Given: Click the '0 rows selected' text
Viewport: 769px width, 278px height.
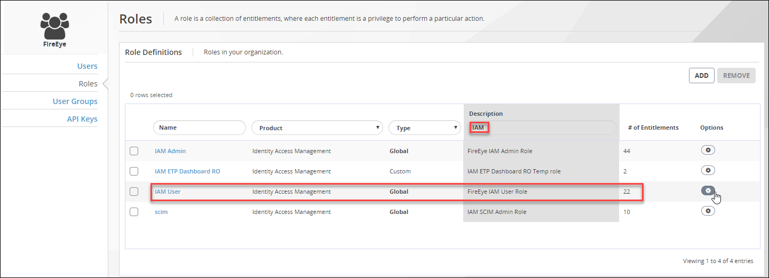Looking at the screenshot, I should (x=151, y=95).
